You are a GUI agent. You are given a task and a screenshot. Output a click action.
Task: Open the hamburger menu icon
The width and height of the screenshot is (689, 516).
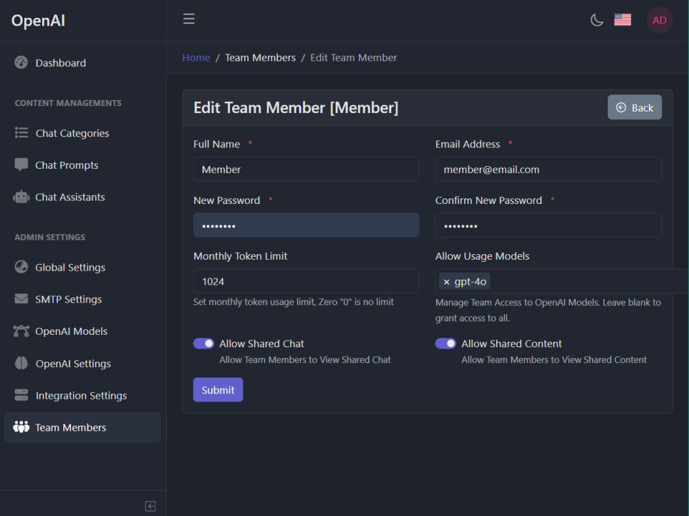(x=189, y=19)
